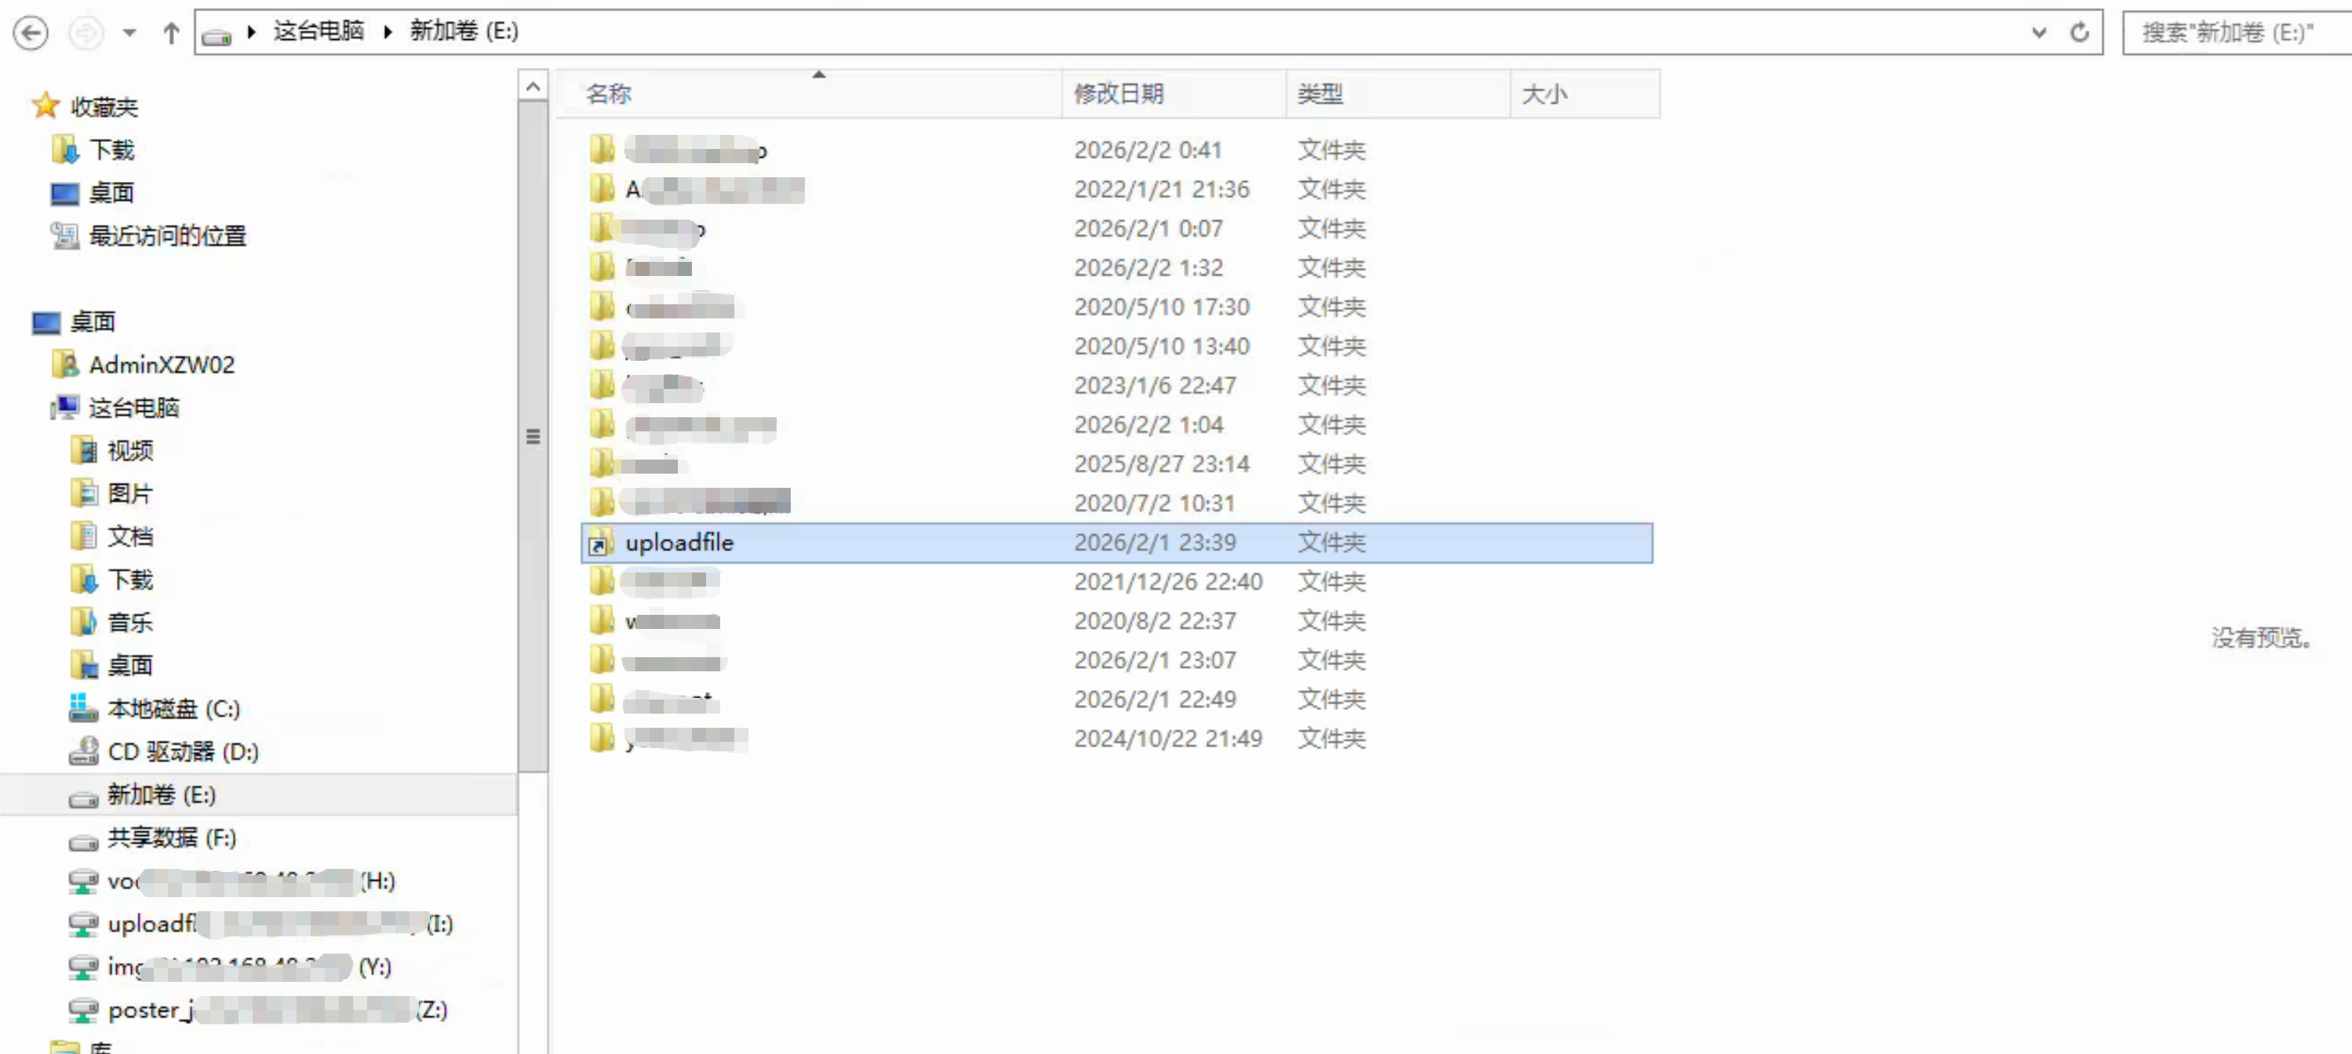
Task: Toggle sort direction using the 名称 column arrow
Action: [818, 73]
